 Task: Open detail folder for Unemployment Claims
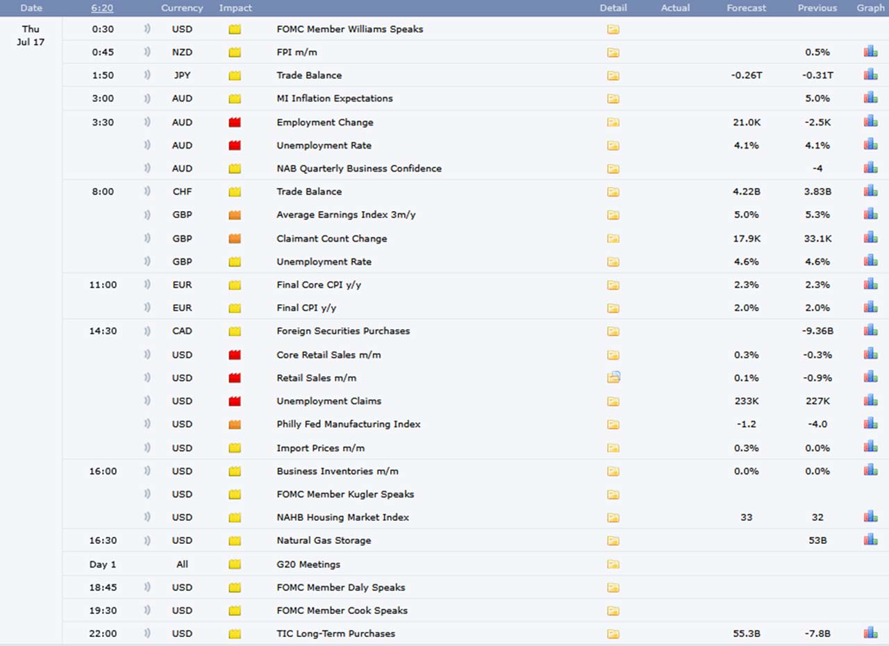[x=613, y=401]
